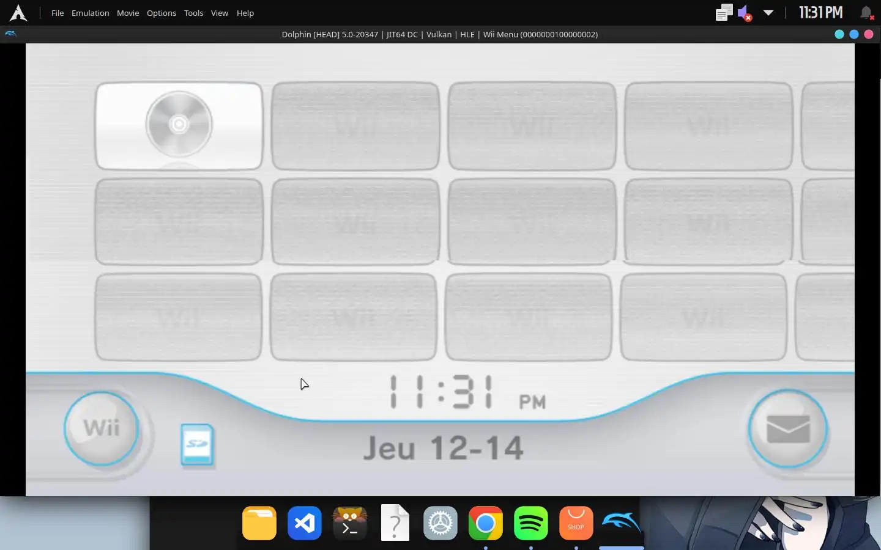Select the Disc Channel tile
881x550 pixels.
tap(179, 126)
